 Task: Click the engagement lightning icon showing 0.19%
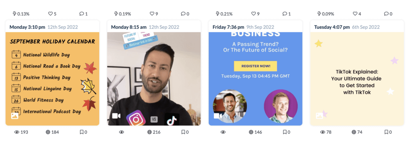(116, 14)
